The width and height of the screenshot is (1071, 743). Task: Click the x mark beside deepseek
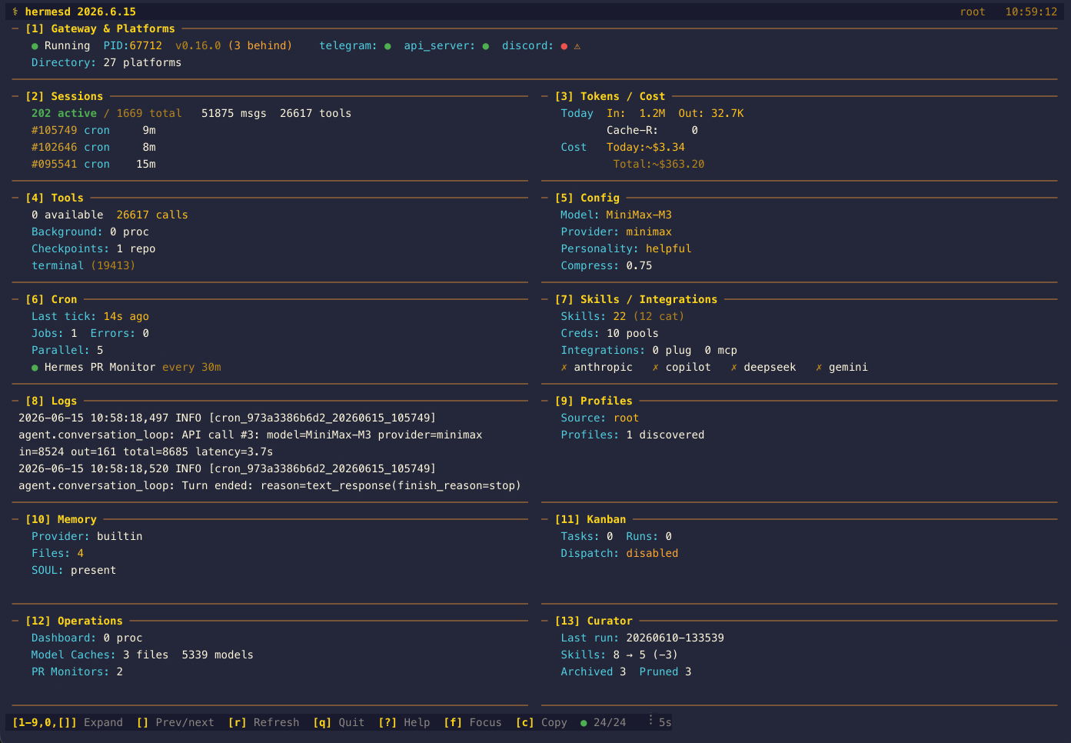(733, 368)
